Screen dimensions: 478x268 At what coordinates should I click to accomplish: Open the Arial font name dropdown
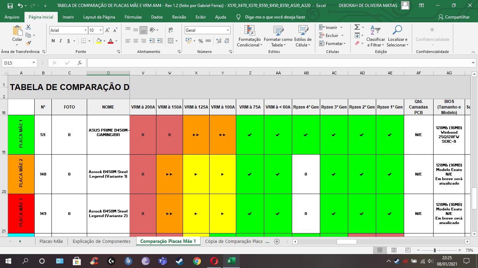coord(85,30)
